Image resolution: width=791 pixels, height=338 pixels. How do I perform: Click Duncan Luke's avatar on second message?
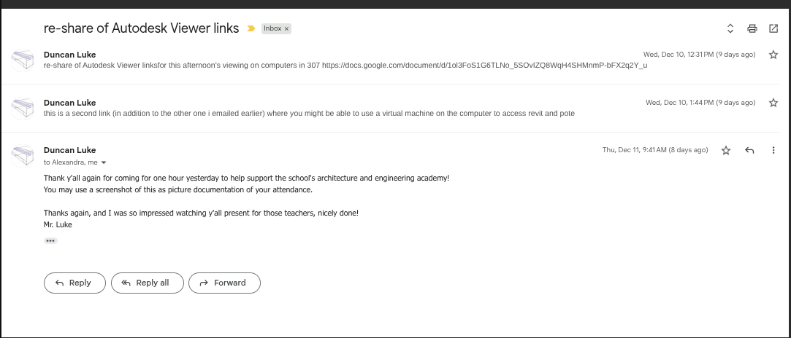(x=24, y=108)
